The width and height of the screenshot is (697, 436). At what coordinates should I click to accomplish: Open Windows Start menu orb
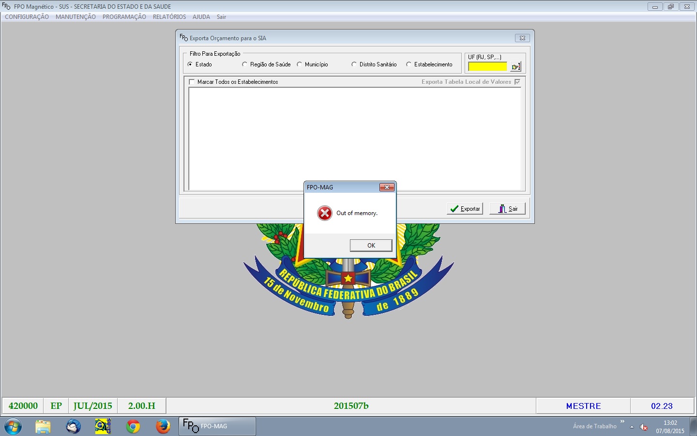pos(13,426)
